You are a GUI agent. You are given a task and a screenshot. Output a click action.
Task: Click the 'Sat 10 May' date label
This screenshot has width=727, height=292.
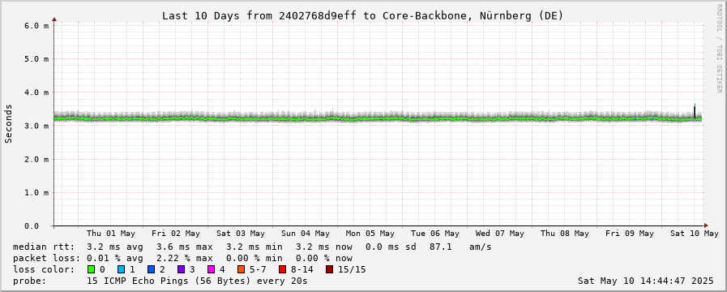tap(694, 234)
